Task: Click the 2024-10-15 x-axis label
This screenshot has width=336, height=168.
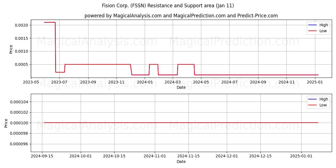Action: 114,157
